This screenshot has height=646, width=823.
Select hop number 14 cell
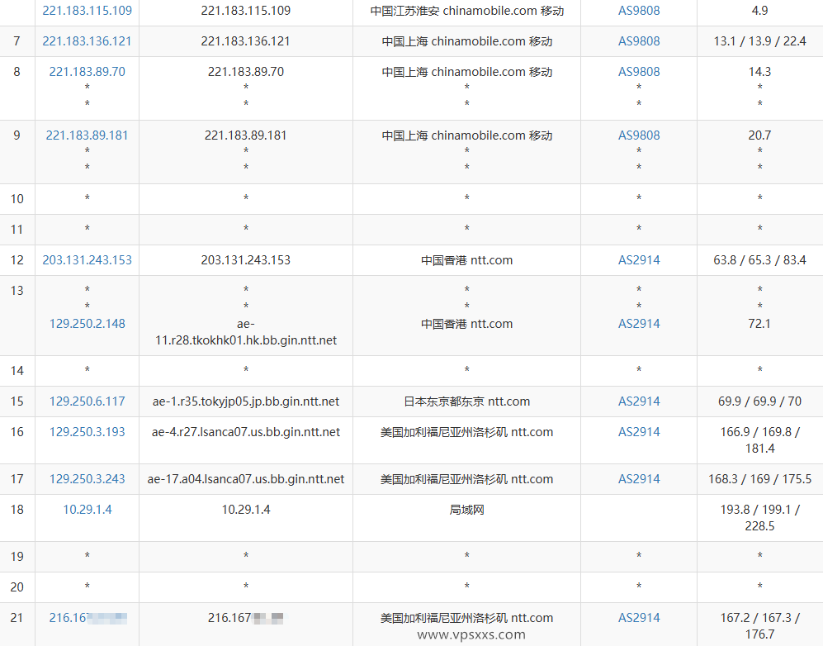pos(17,371)
